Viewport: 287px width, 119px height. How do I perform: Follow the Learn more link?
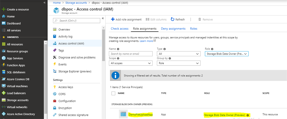(147, 41)
